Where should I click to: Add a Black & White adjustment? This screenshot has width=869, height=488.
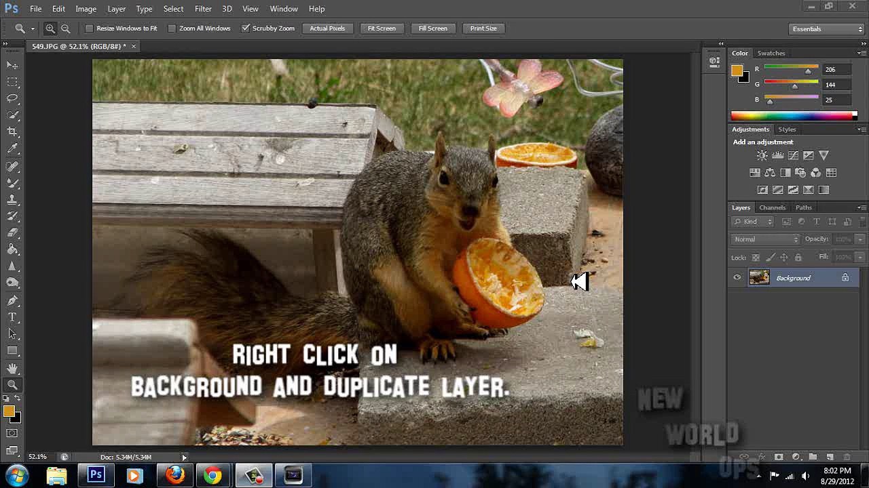[785, 173]
